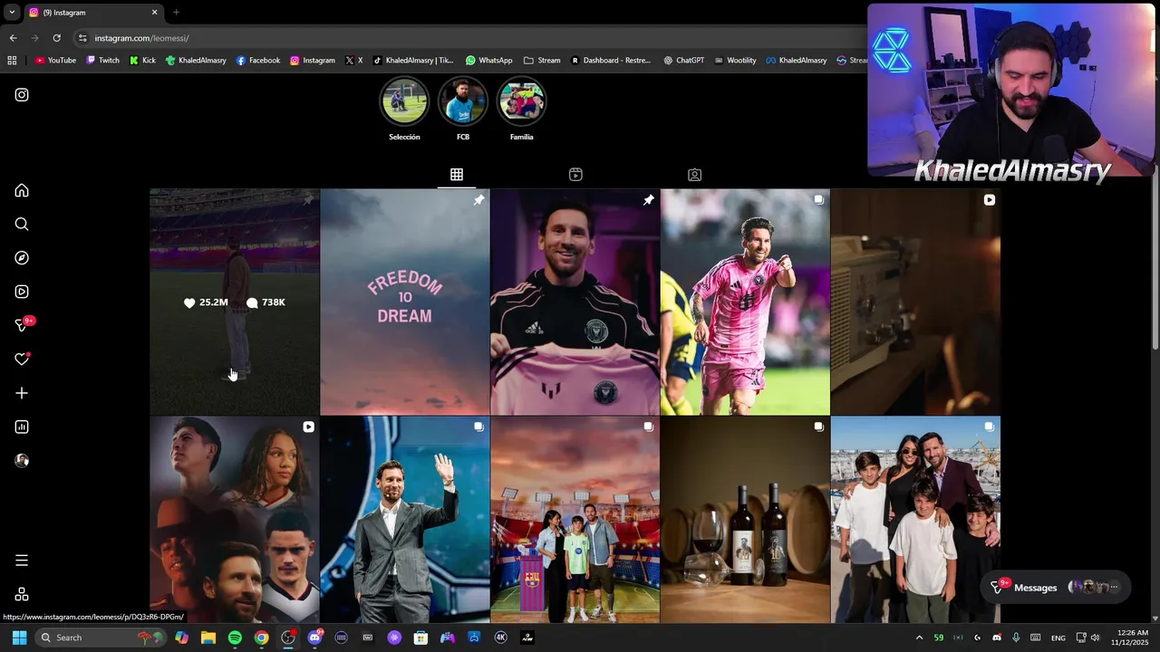
Task: Open own profile avatar in sidebar
Action: click(x=22, y=461)
